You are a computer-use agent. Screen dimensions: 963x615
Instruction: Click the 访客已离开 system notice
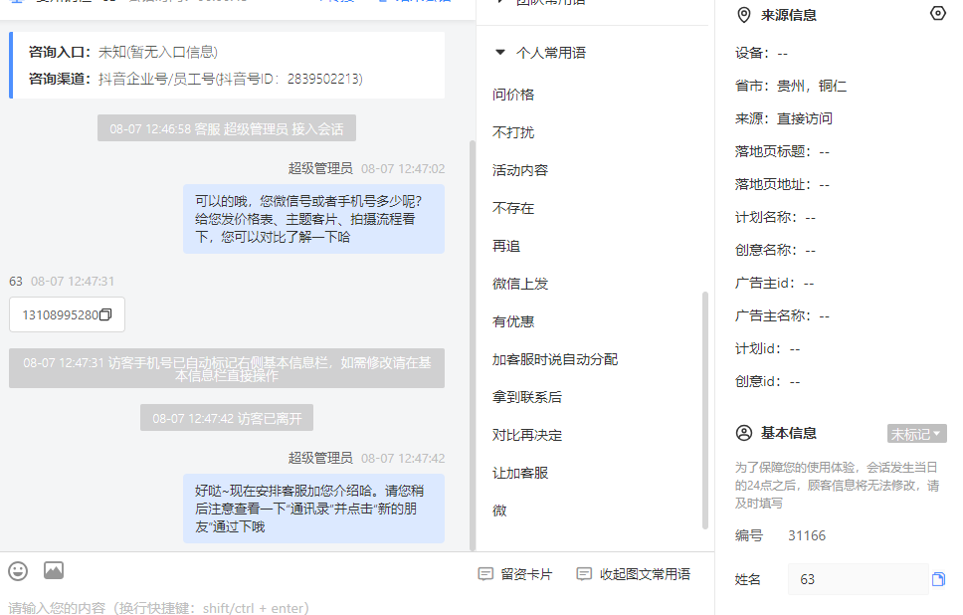tap(227, 418)
